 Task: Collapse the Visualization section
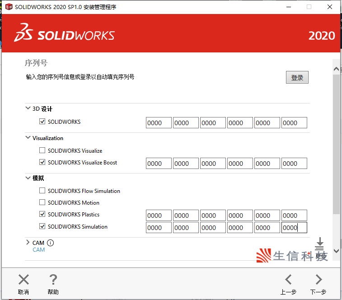(28, 138)
